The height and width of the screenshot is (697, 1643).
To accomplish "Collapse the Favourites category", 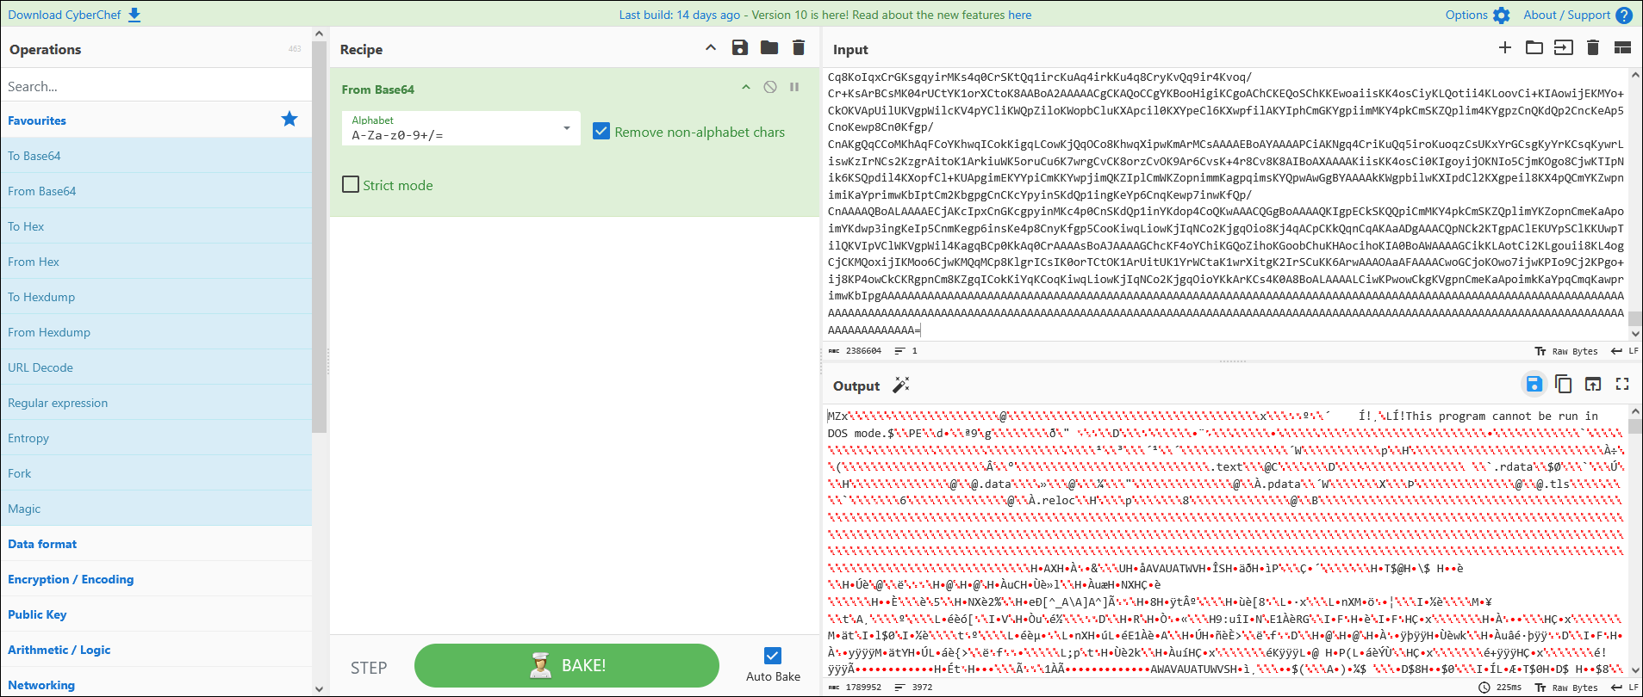I will coord(156,120).
